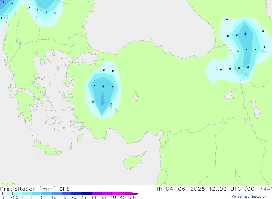Click the 'CFS' model label

(64, 189)
